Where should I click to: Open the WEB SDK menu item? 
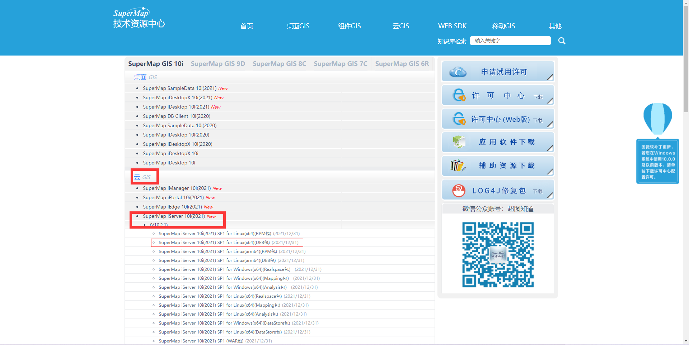click(x=452, y=26)
